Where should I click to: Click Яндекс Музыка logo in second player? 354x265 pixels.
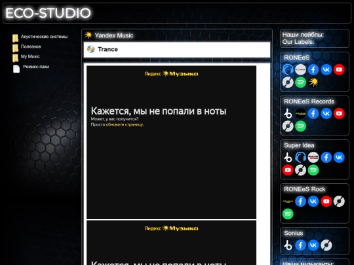coord(171,228)
